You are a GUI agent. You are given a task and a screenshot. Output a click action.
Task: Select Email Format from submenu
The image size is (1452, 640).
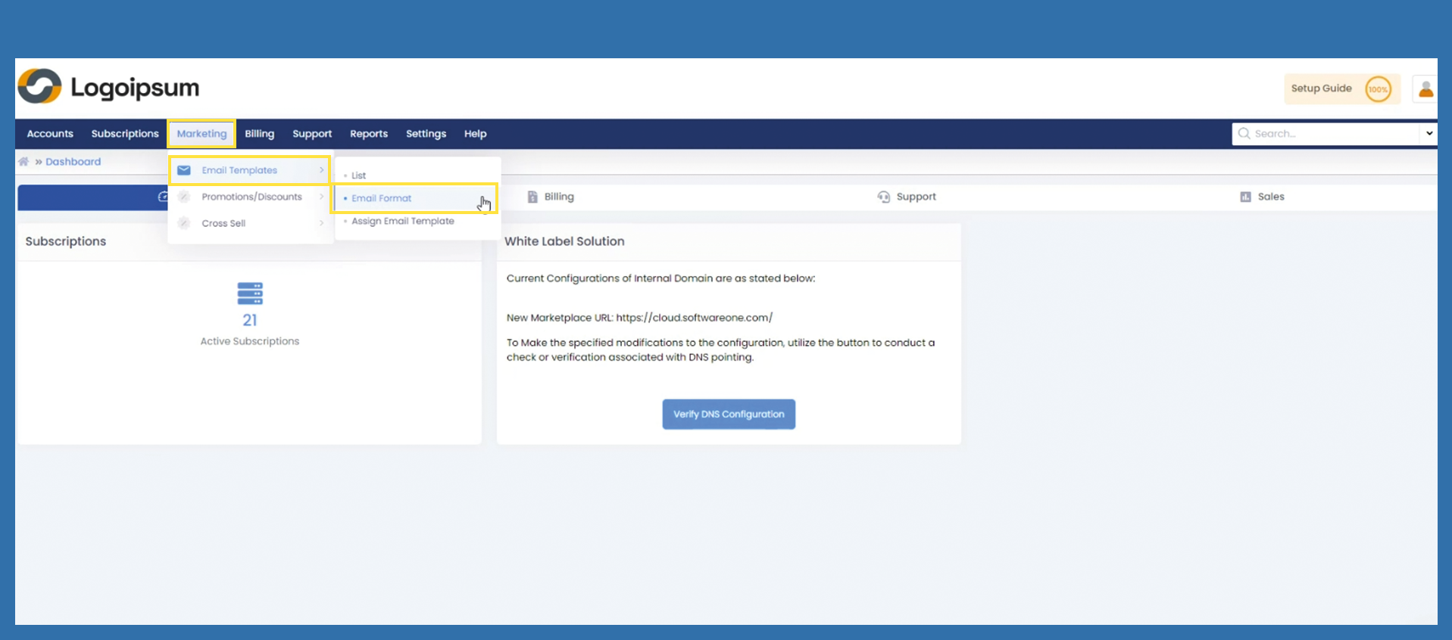(x=382, y=198)
